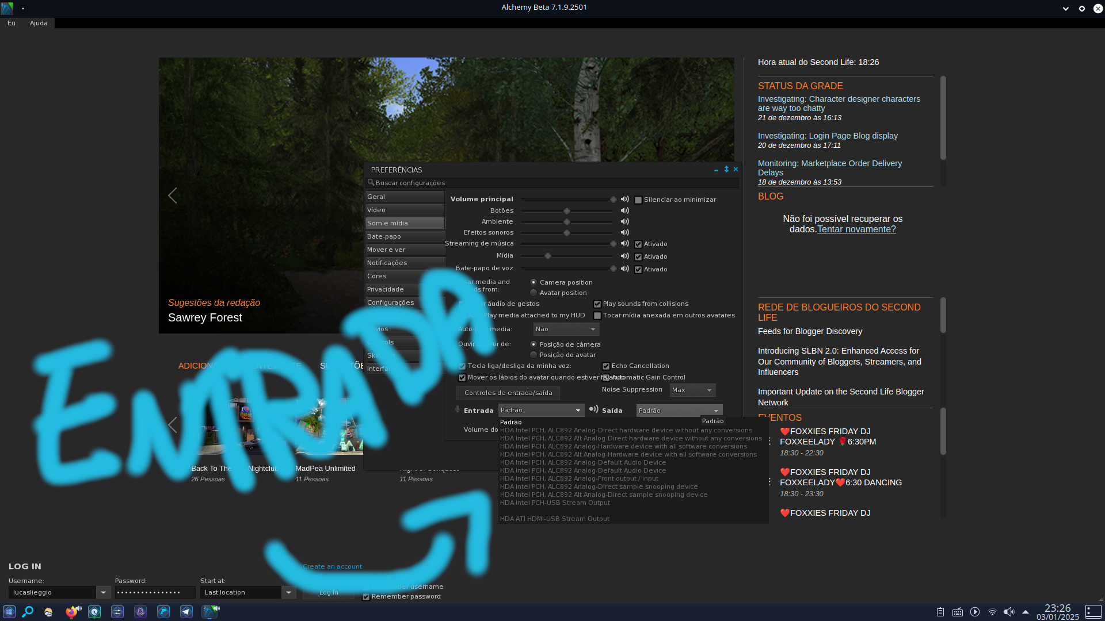This screenshot has height=621, width=1105.
Task: Mute the Efeitos sonoros speaker icon
Action: point(624,233)
